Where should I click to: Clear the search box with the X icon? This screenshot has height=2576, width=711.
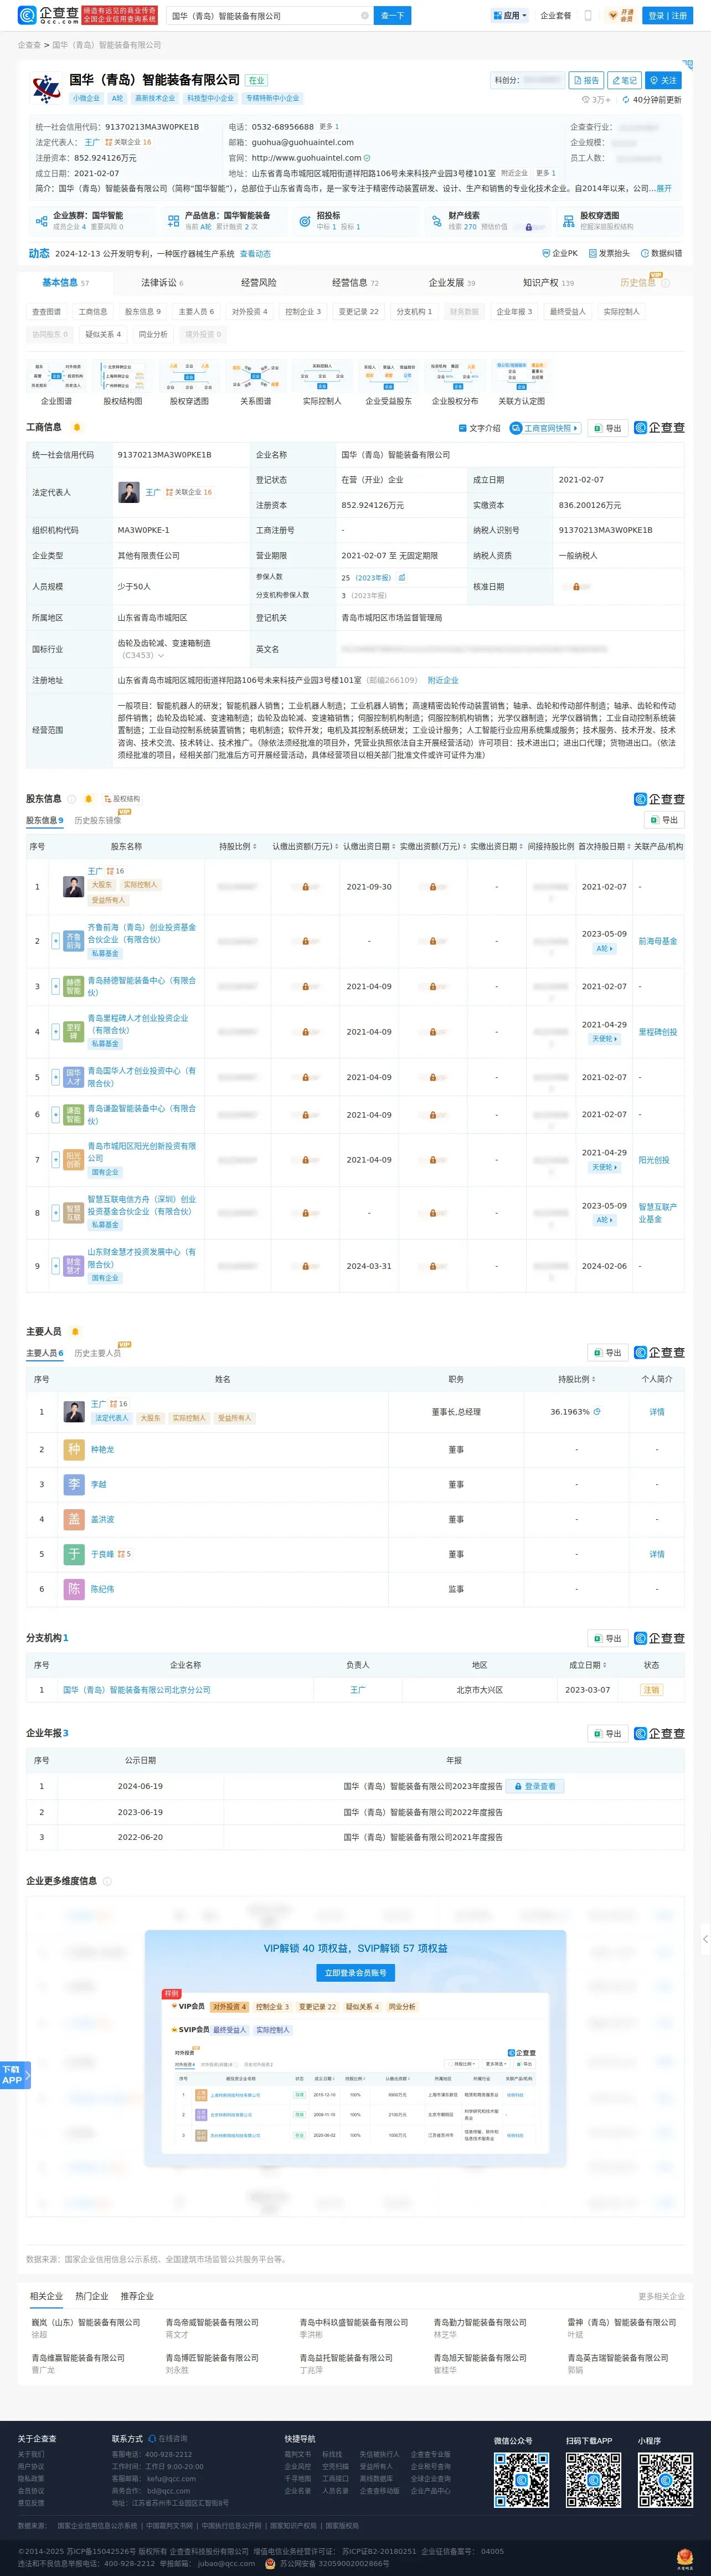364,16
